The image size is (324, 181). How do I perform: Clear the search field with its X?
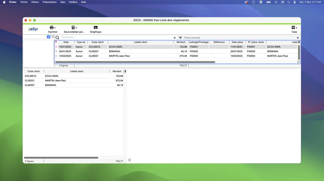coord(175,38)
